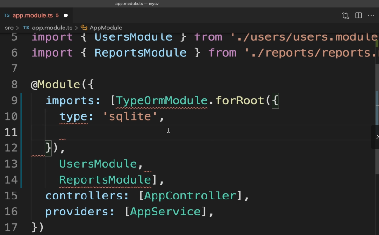Select the app.module.ts editor tab
The image size is (379, 235).
click(x=36, y=15)
